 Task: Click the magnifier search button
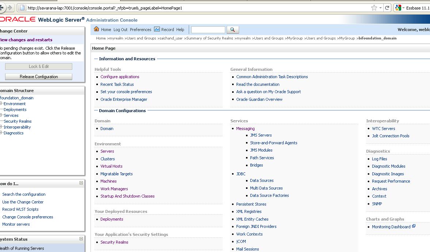(x=233, y=30)
